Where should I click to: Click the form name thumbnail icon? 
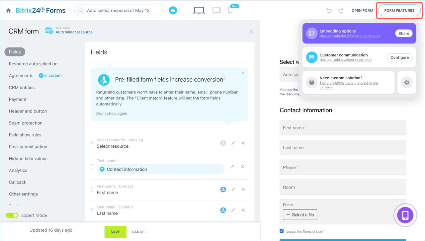click(80, 11)
